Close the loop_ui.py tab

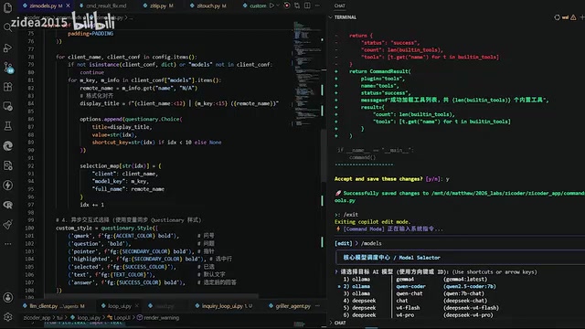point(137,306)
